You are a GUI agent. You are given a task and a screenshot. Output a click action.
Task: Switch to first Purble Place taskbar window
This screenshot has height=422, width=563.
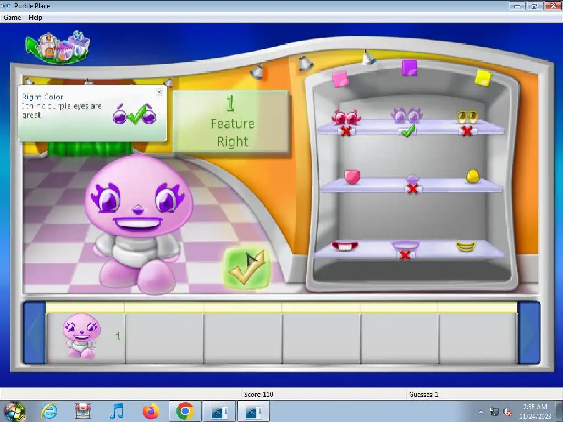click(219, 411)
